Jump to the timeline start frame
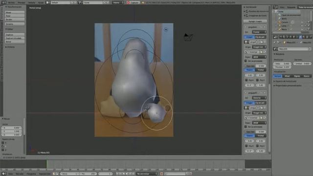 coord(117,174)
